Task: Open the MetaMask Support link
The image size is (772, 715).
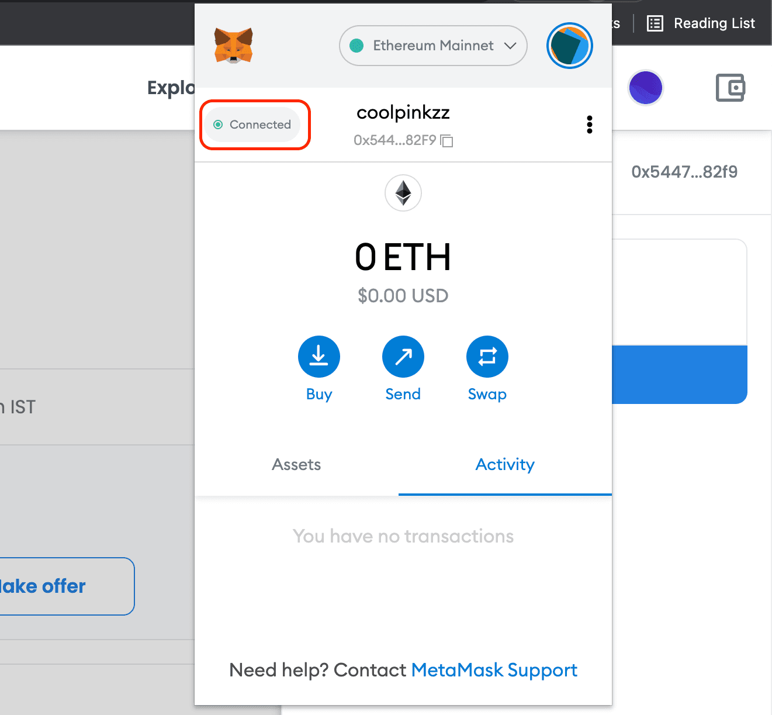Action: [x=494, y=670]
